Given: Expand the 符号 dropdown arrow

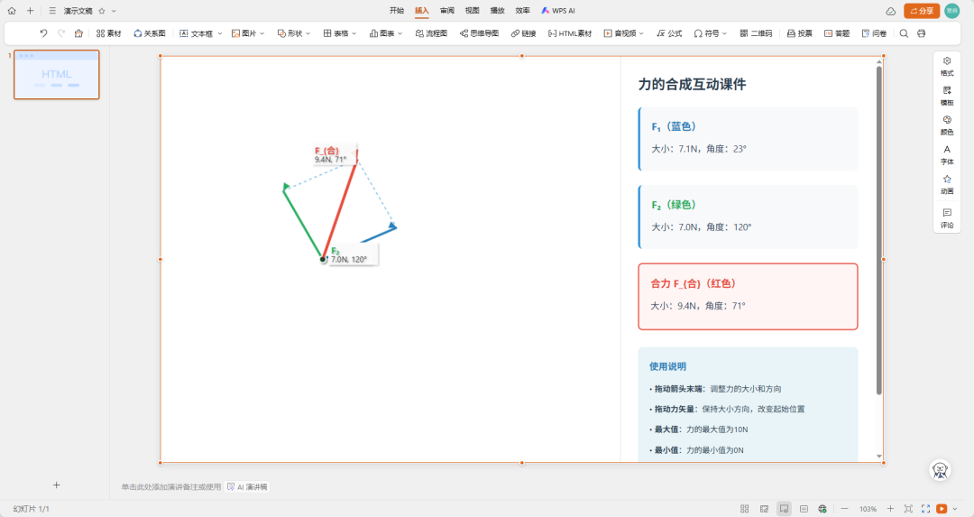Looking at the screenshot, I should (x=724, y=33).
